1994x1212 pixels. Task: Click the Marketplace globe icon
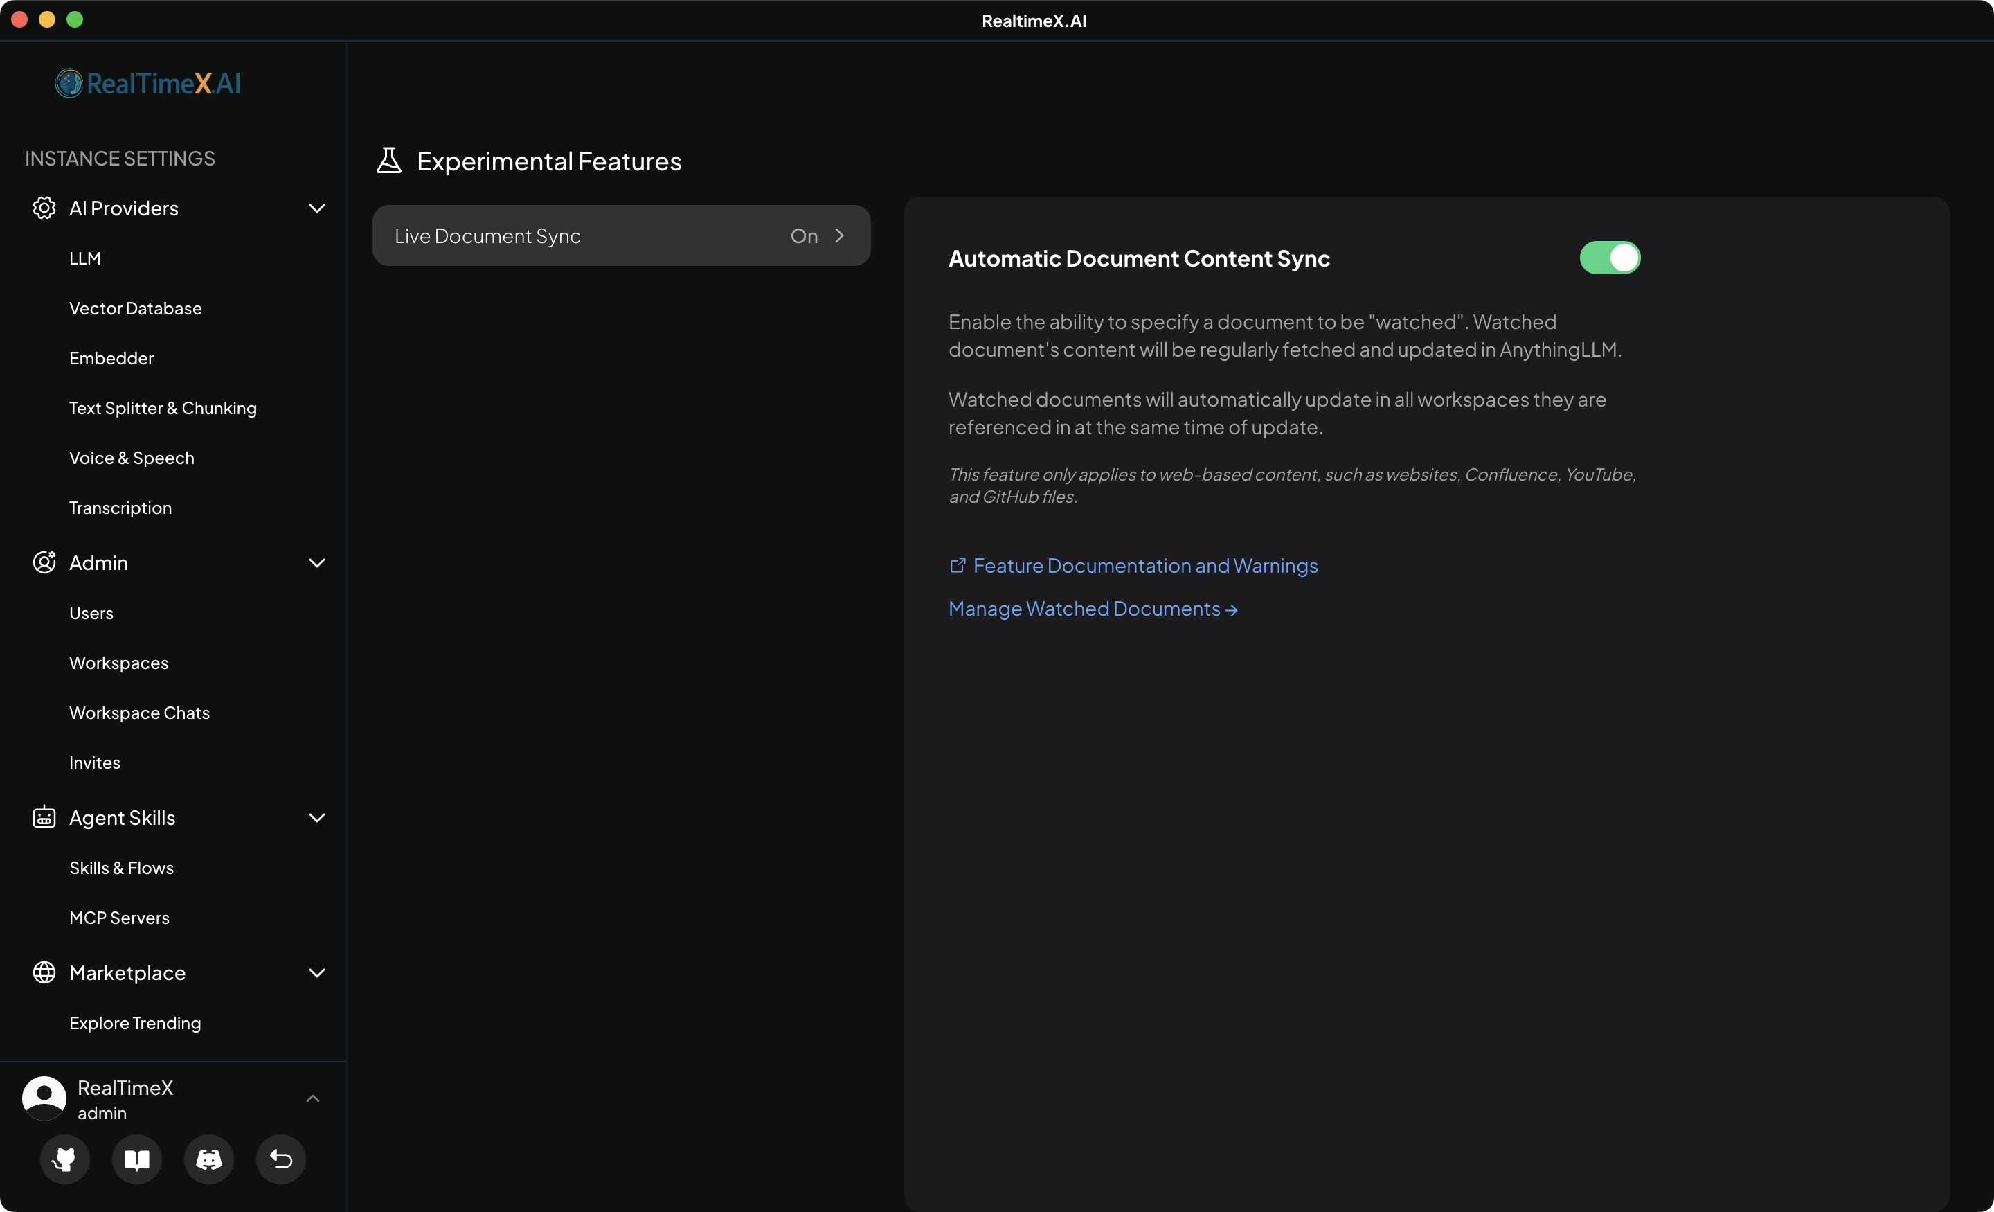pos(44,972)
